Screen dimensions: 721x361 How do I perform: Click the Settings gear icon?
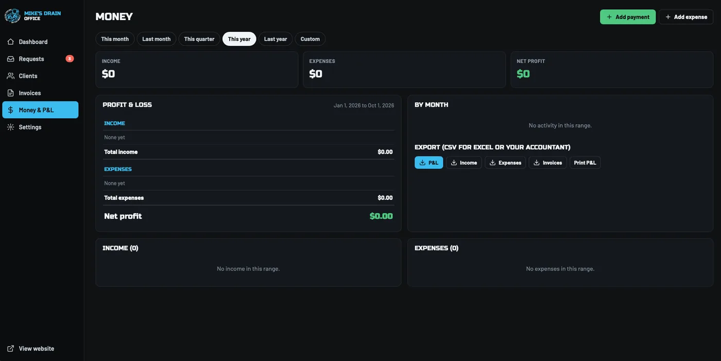click(10, 127)
